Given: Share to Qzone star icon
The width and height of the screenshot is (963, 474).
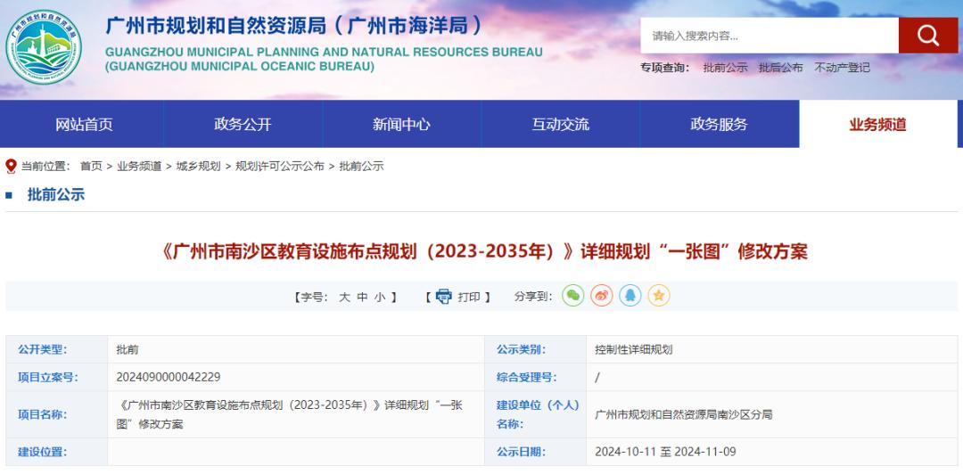Looking at the screenshot, I should click(x=659, y=296).
